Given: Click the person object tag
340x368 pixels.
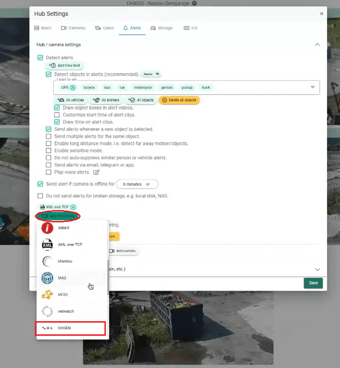Looking at the screenshot, I should [167, 88].
